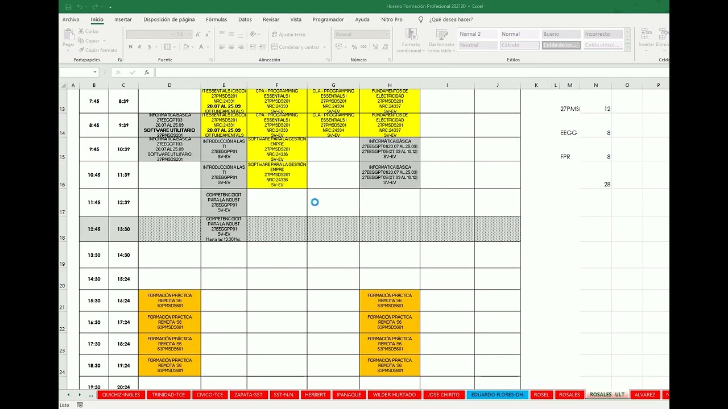Click the percent style icon

354,47
